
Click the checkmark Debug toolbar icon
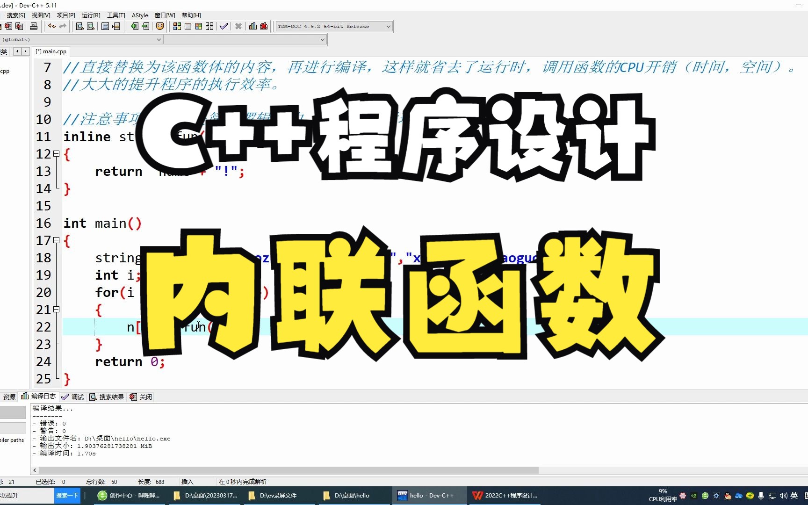[x=224, y=26]
